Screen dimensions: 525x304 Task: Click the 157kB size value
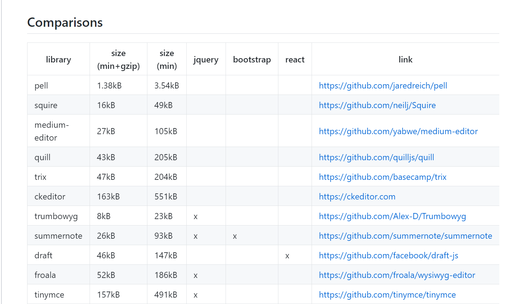[x=108, y=295]
